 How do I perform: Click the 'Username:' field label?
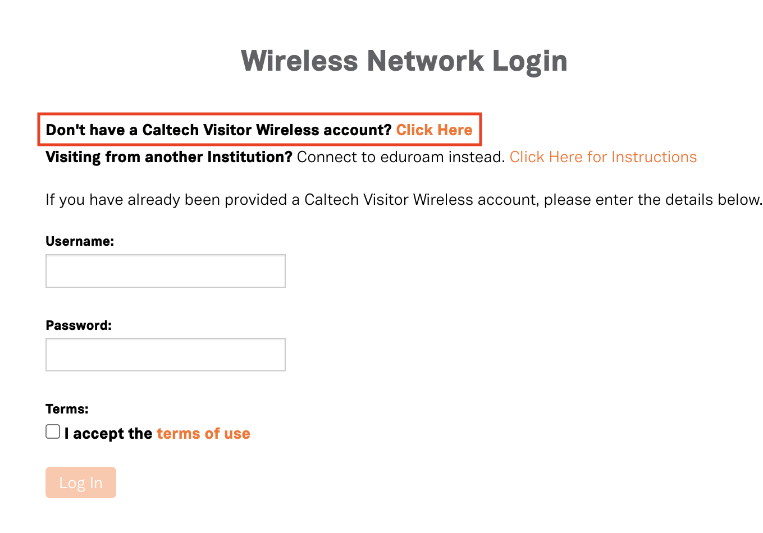[80, 241]
